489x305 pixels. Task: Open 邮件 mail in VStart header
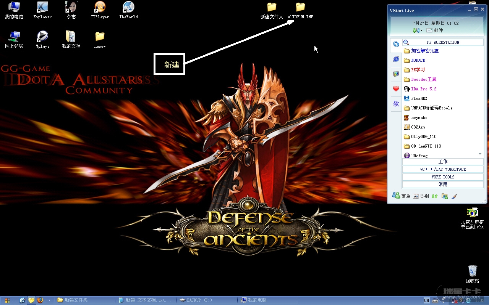point(435,30)
